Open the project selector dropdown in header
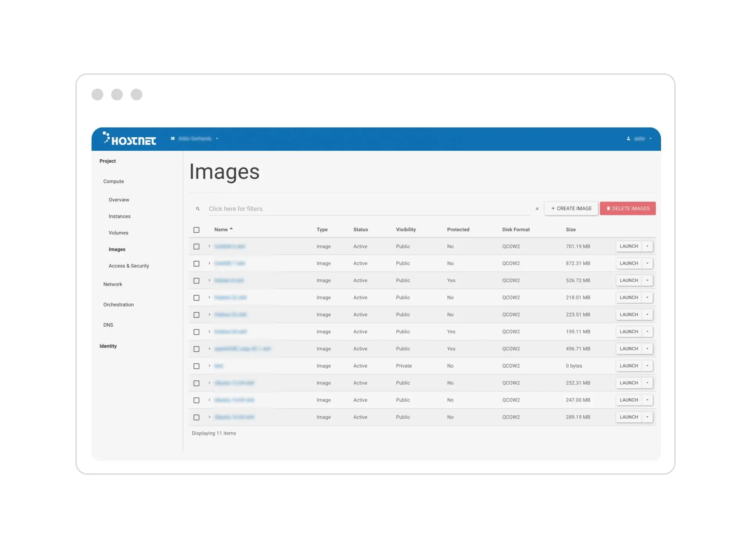Image resolution: width=751 pixels, height=548 pixels. 194,139
